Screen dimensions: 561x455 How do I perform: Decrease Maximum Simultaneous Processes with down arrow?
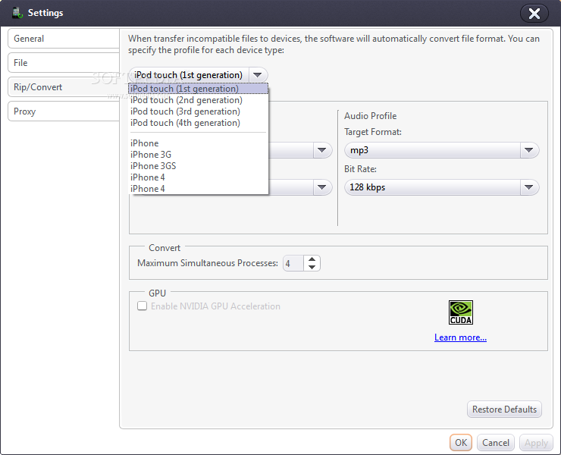pos(312,268)
